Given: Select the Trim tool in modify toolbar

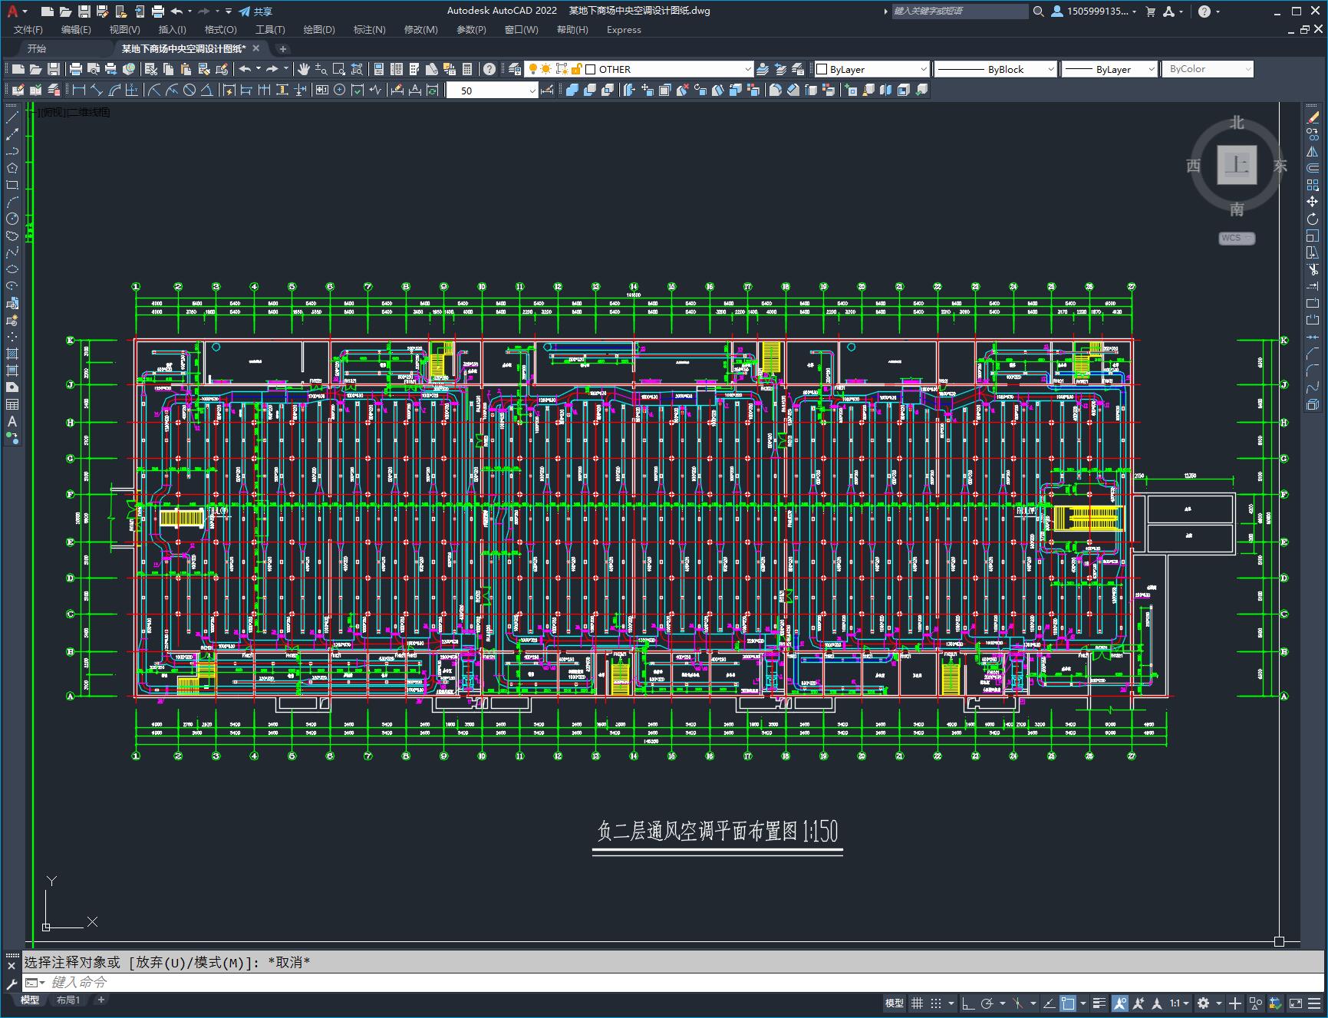Looking at the screenshot, I should click(1313, 269).
